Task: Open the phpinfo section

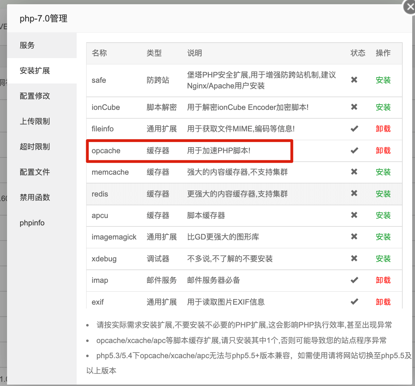Action: [x=32, y=223]
